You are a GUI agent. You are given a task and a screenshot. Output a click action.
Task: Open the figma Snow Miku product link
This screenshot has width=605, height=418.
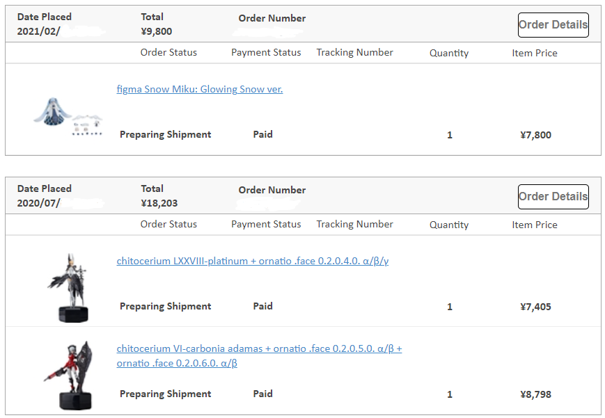coord(200,89)
